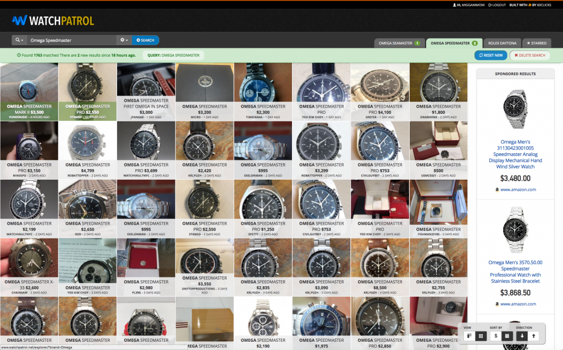Open the $2,199 Speedmaster listing
The height and width of the screenshot is (350, 563).
[x=29, y=209]
